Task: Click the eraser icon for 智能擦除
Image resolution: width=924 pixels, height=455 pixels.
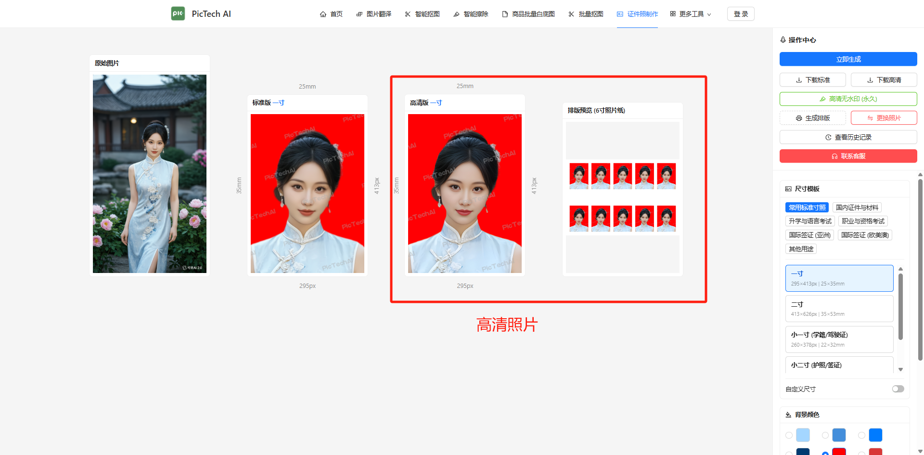Action: click(456, 14)
